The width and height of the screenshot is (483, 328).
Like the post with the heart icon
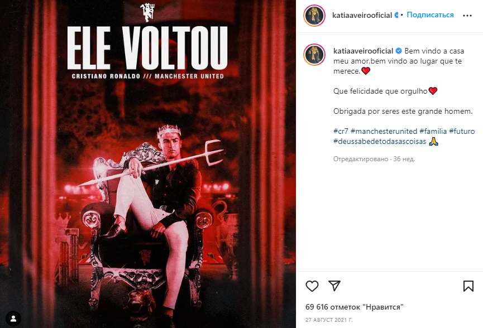coord(312,286)
